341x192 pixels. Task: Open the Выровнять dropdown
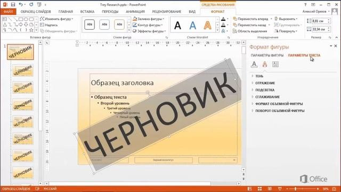tap(286, 19)
